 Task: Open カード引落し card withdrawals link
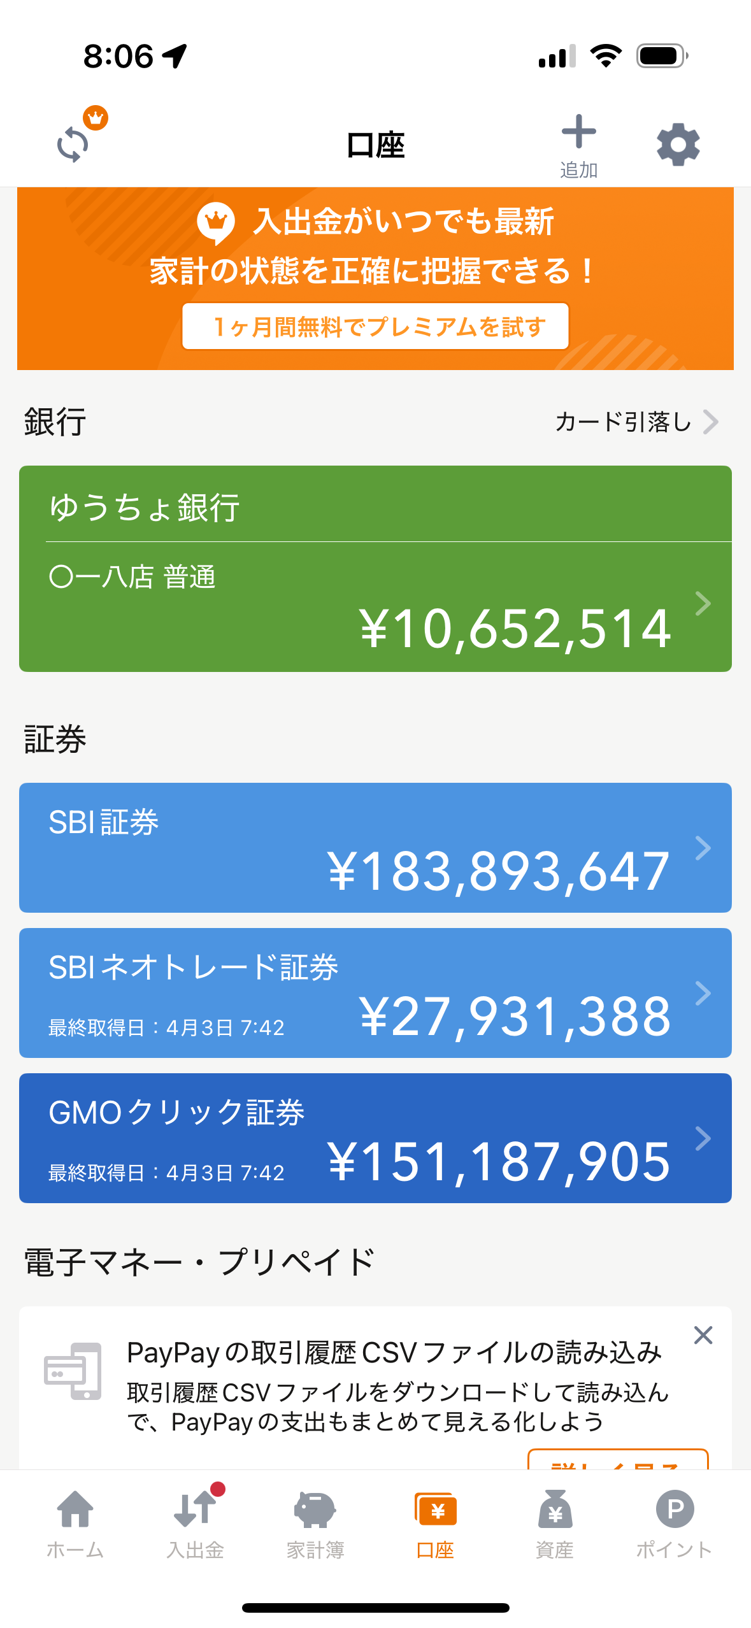(x=636, y=422)
